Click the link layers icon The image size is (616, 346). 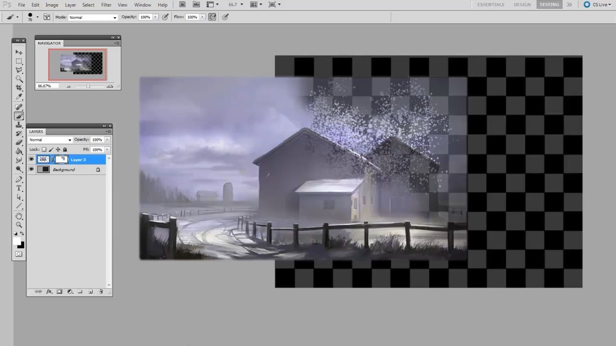38,291
